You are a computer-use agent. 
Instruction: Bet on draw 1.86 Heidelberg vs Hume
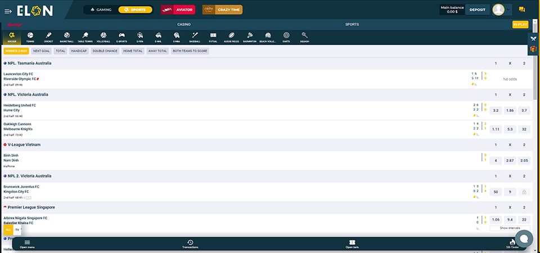(x=510, y=111)
